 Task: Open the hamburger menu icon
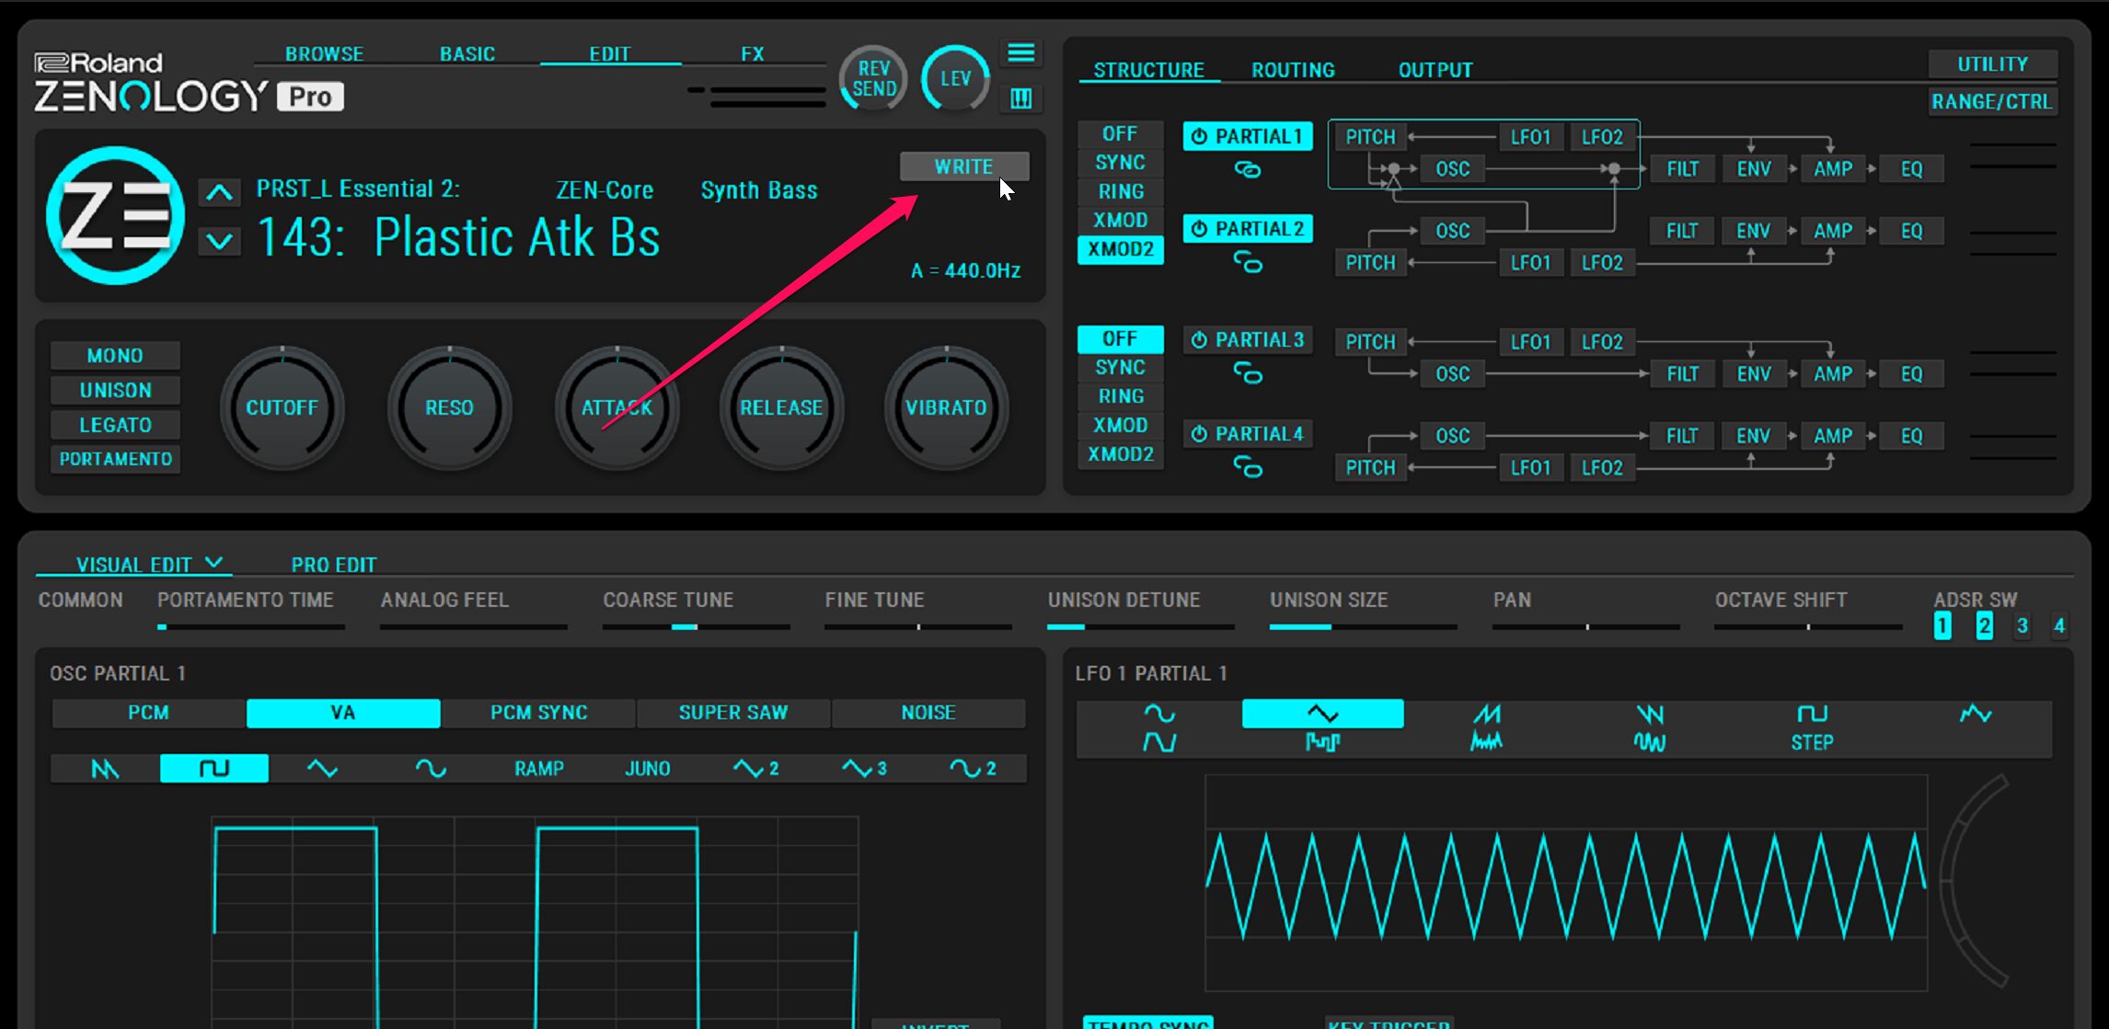point(1020,53)
